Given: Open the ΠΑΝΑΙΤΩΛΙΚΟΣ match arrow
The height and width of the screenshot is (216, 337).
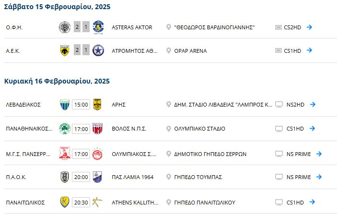Looking at the screenshot, I should pos(312,202).
